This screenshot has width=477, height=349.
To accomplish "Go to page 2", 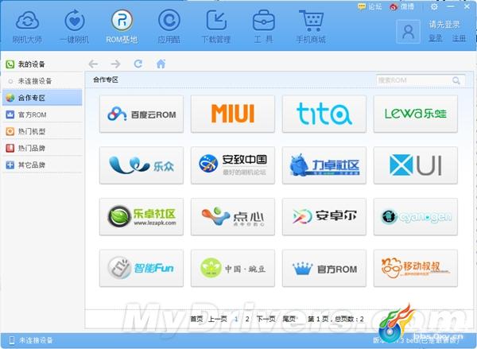I will point(247,319).
